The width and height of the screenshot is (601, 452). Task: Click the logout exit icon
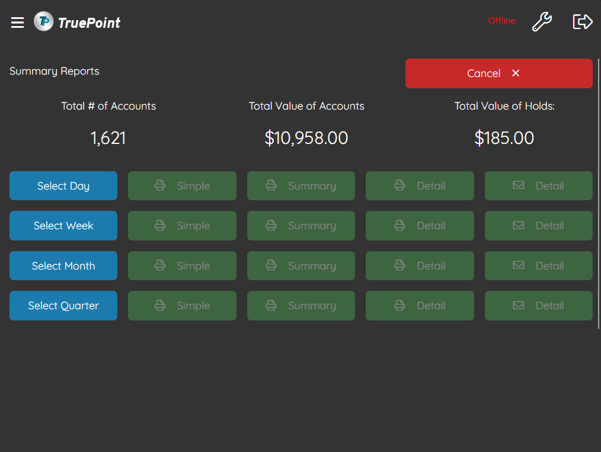pos(583,22)
